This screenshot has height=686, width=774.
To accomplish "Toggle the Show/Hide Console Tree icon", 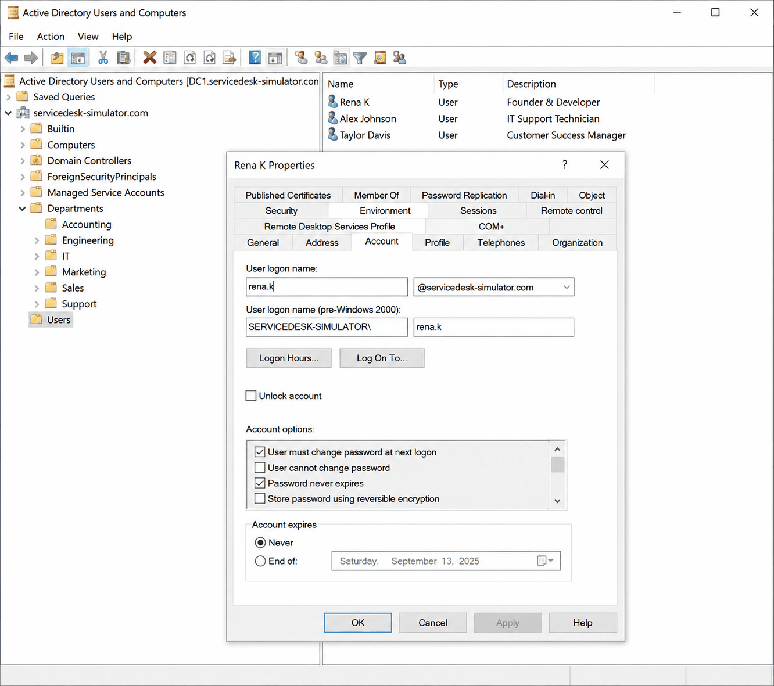I will pos(77,58).
